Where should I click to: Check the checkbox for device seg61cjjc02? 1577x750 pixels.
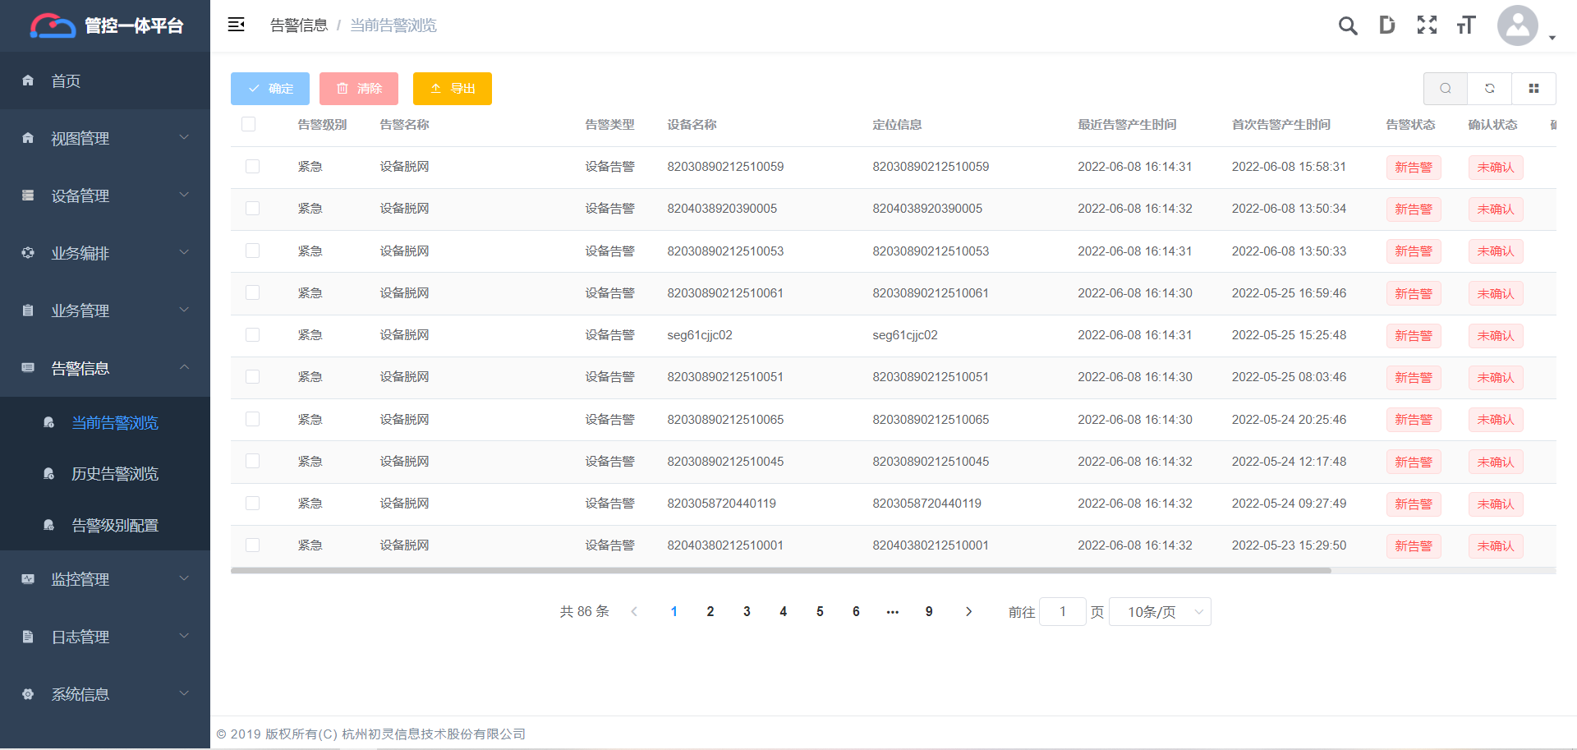[252, 335]
